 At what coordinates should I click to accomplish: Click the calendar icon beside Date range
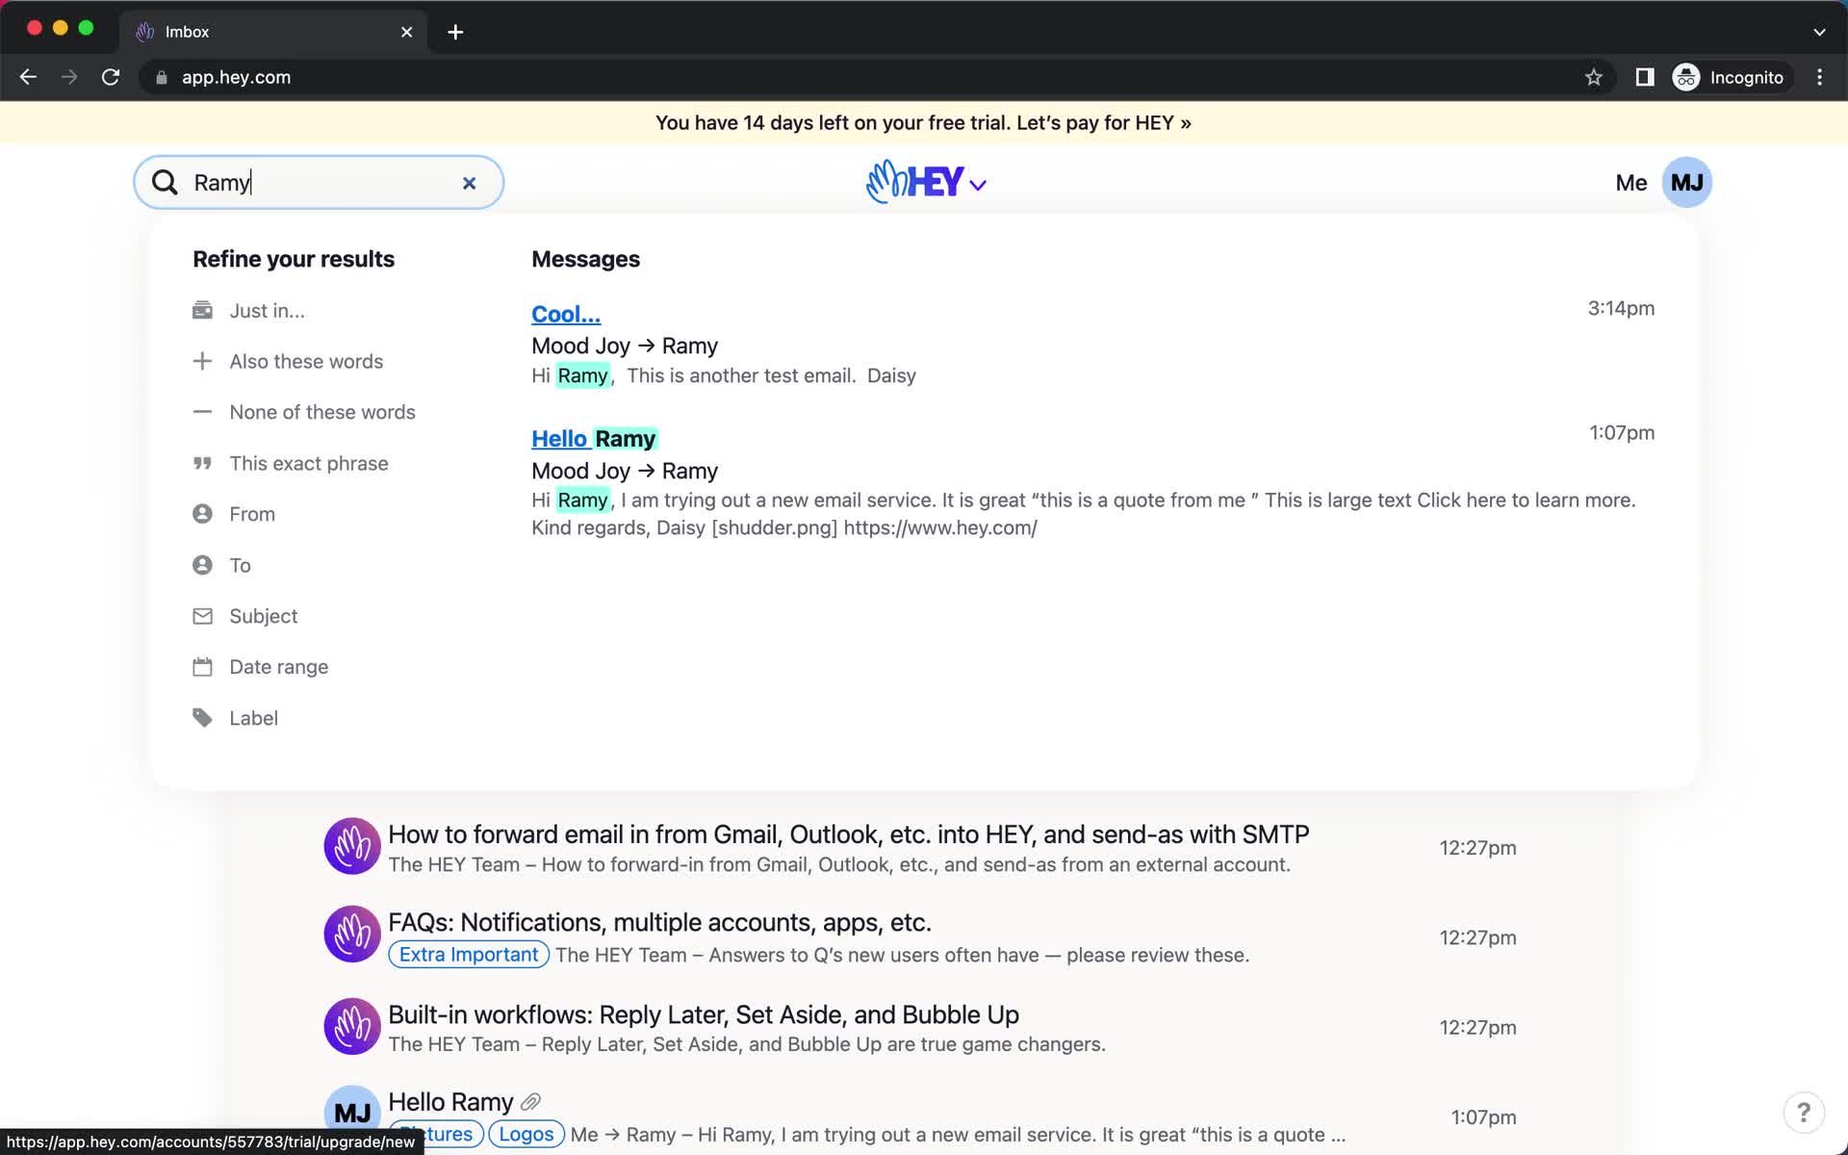202,667
